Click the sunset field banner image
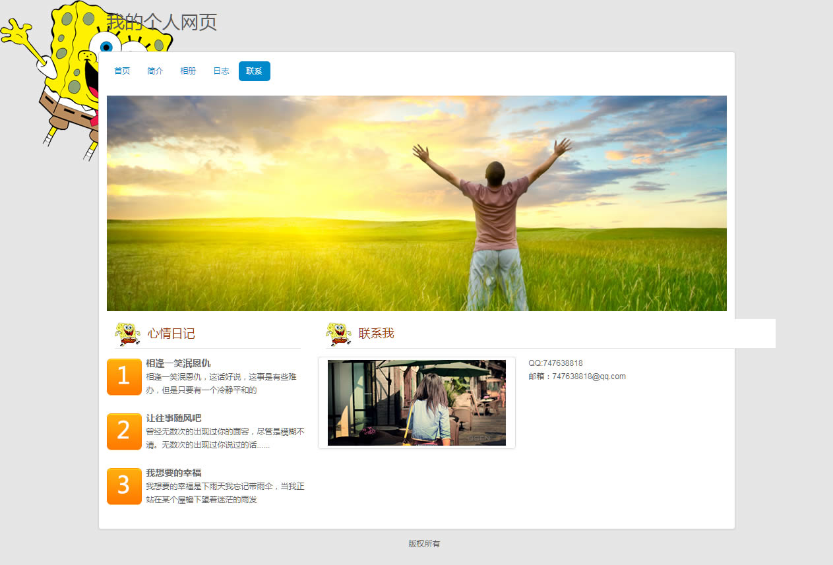 (416, 203)
